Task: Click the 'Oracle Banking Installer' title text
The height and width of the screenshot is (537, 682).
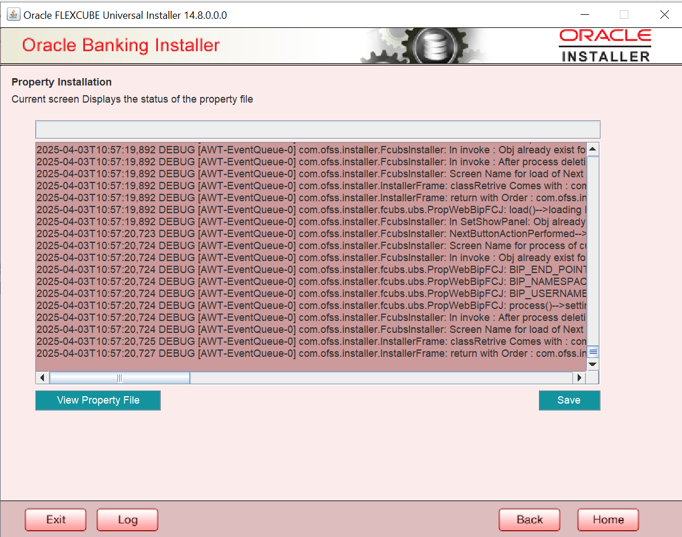Action: point(121,45)
